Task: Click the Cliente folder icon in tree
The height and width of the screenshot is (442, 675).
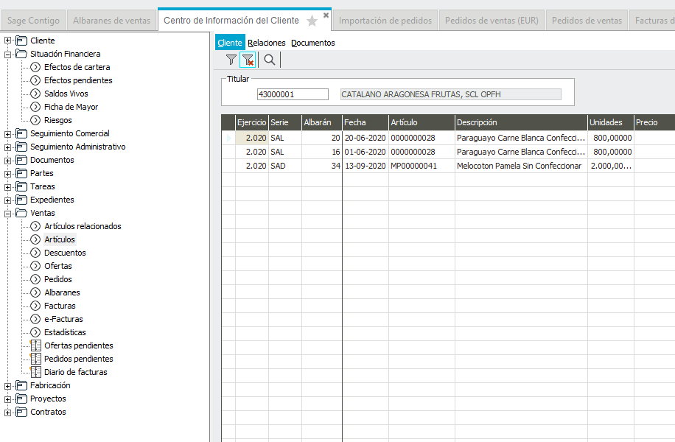Action: 21,41
